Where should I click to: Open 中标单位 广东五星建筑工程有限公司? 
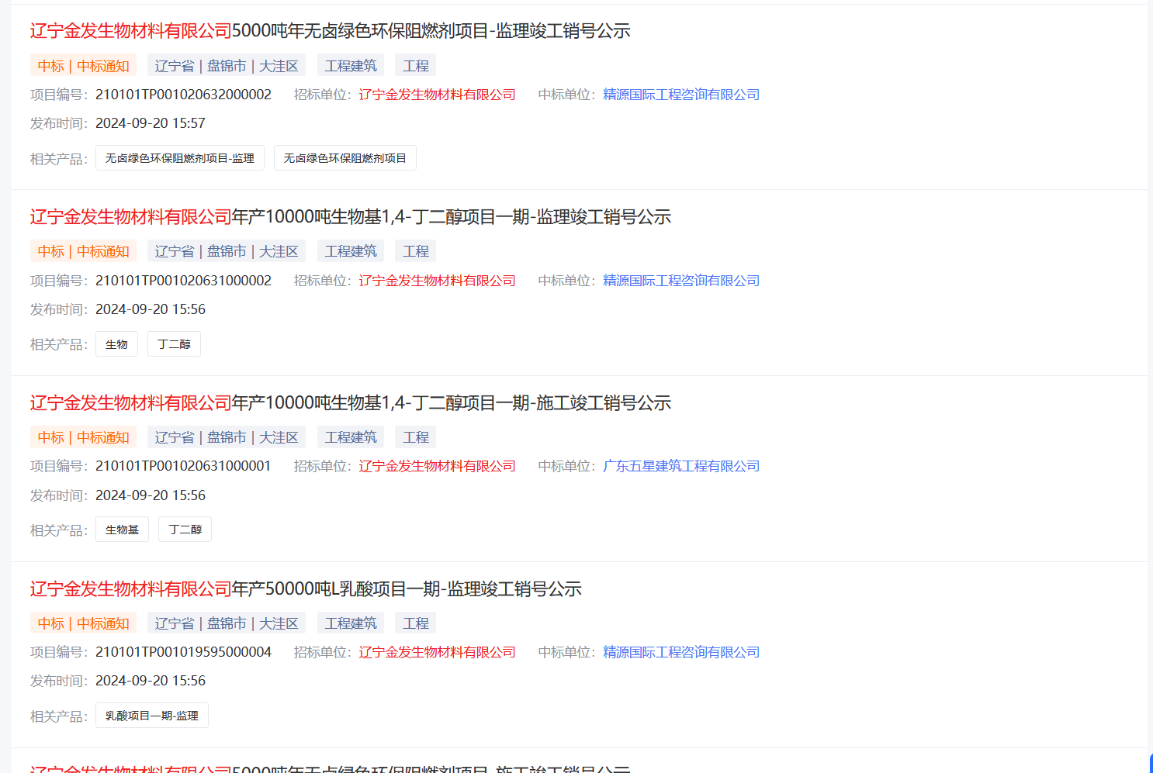(681, 466)
